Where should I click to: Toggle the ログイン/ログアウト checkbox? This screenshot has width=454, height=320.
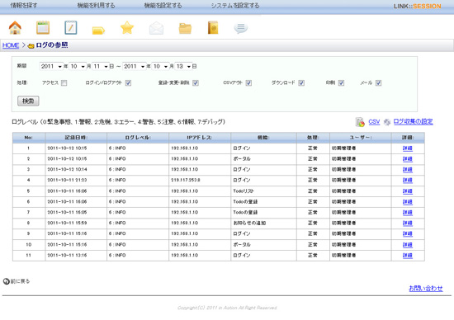pyautogui.click(x=128, y=83)
